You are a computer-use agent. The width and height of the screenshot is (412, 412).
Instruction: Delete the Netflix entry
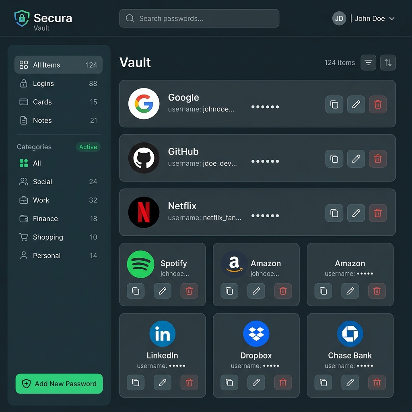pos(377,213)
